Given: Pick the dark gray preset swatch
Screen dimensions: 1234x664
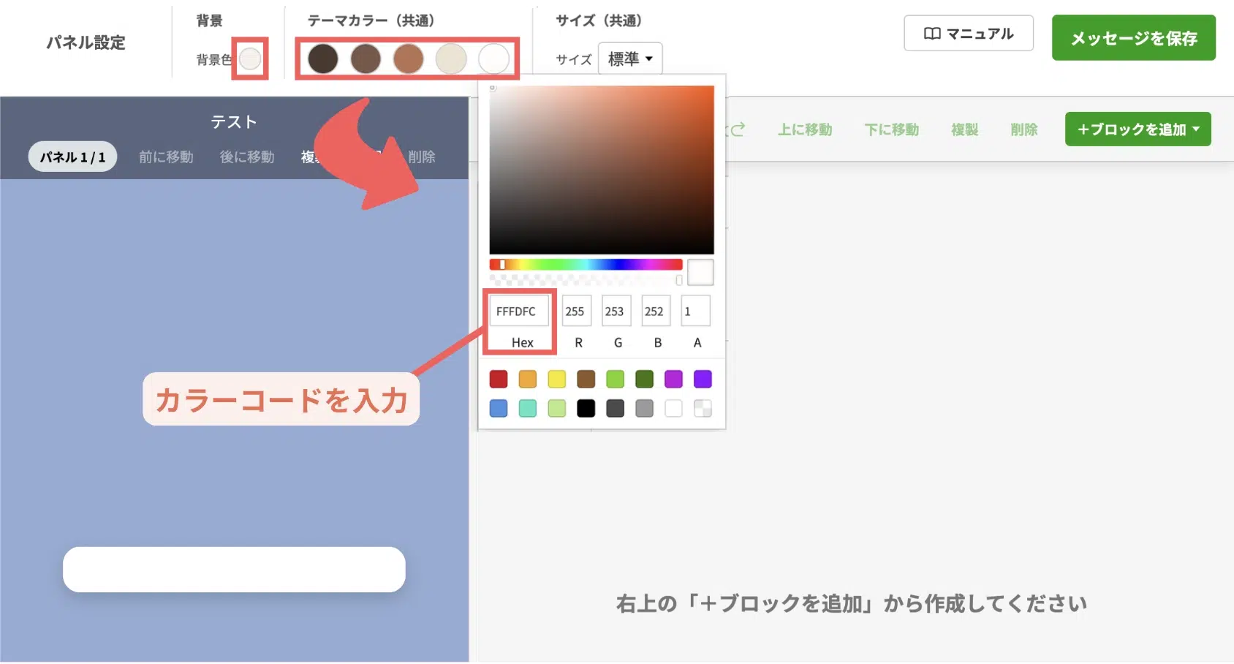Looking at the screenshot, I should 616,408.
